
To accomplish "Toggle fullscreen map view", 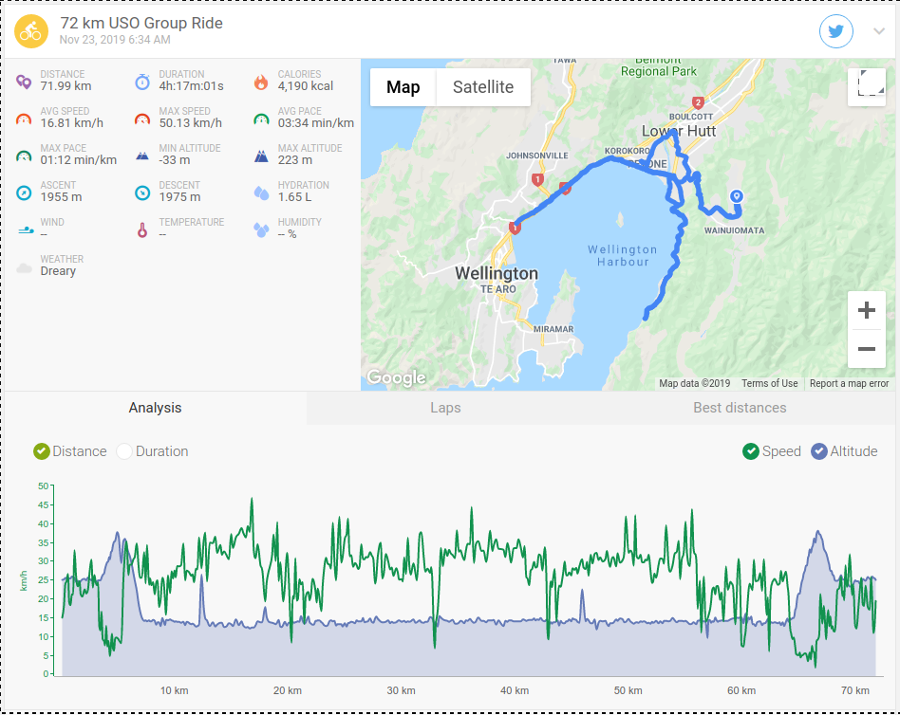I will point(867,87).
